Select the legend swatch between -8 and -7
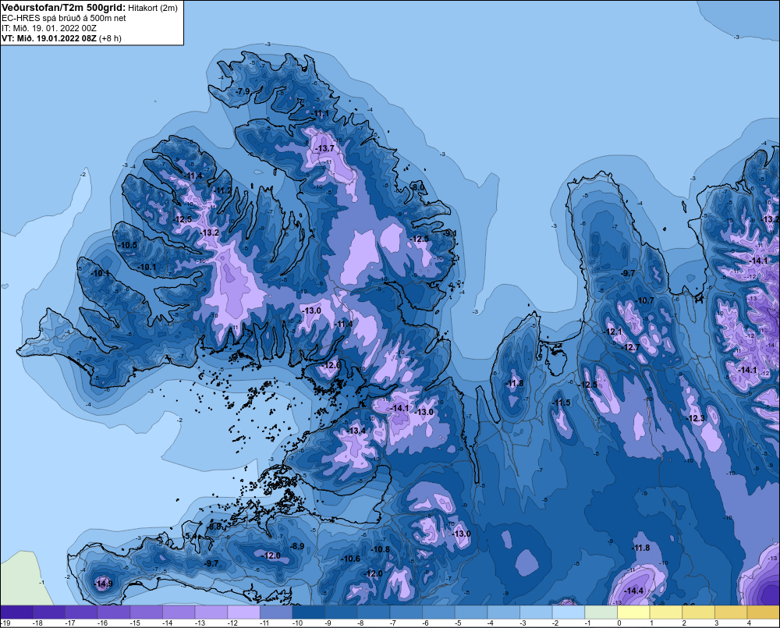The image size is (780, 628). [x=374, y=612]
